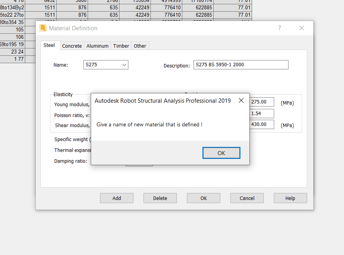
Task: Select the field containing 1.54
Action: pyautogui.click(x=261, y=114)
